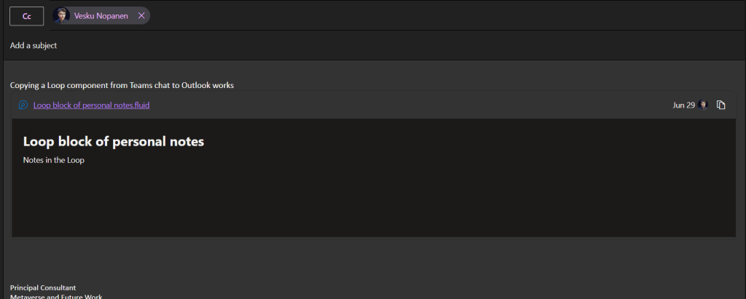Remove Vesku Nopanen from recipients
Image resolution: width=746 pixels, height=299 pixels.
click(x=141, y=15)
